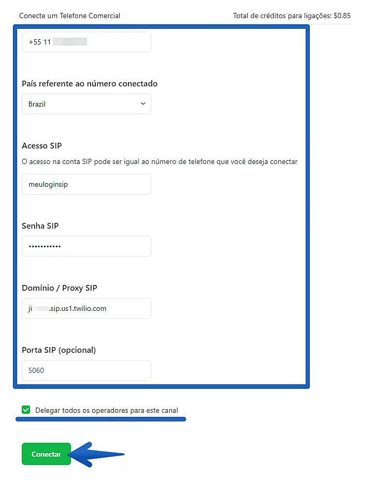The image size is (373, 480).
Task: Click the 'País referente ao número conectado' label
Action: coord(90,84)
